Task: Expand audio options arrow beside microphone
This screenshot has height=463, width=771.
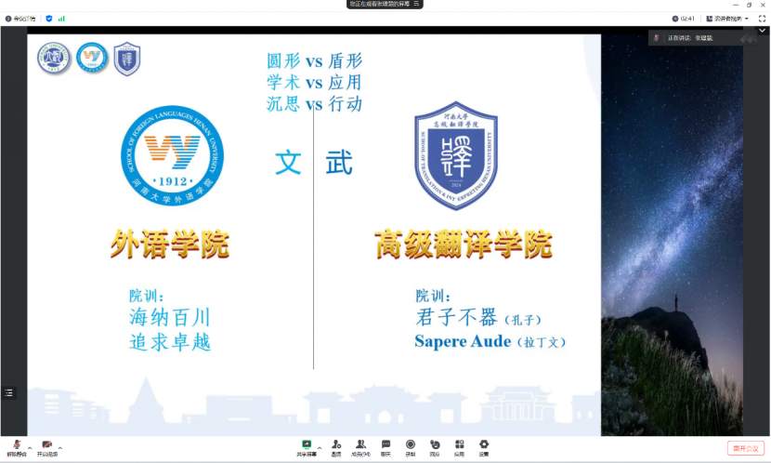Action: 30,448
